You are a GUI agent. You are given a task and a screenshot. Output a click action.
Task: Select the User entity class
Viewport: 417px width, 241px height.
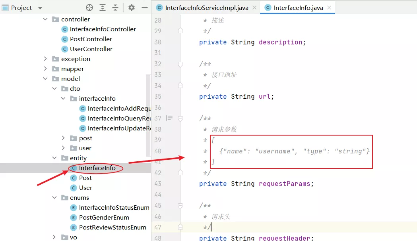click(x=85, y=188)
